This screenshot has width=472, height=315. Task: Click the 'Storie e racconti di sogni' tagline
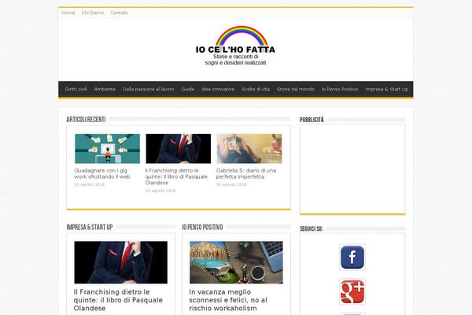(235, 60)
